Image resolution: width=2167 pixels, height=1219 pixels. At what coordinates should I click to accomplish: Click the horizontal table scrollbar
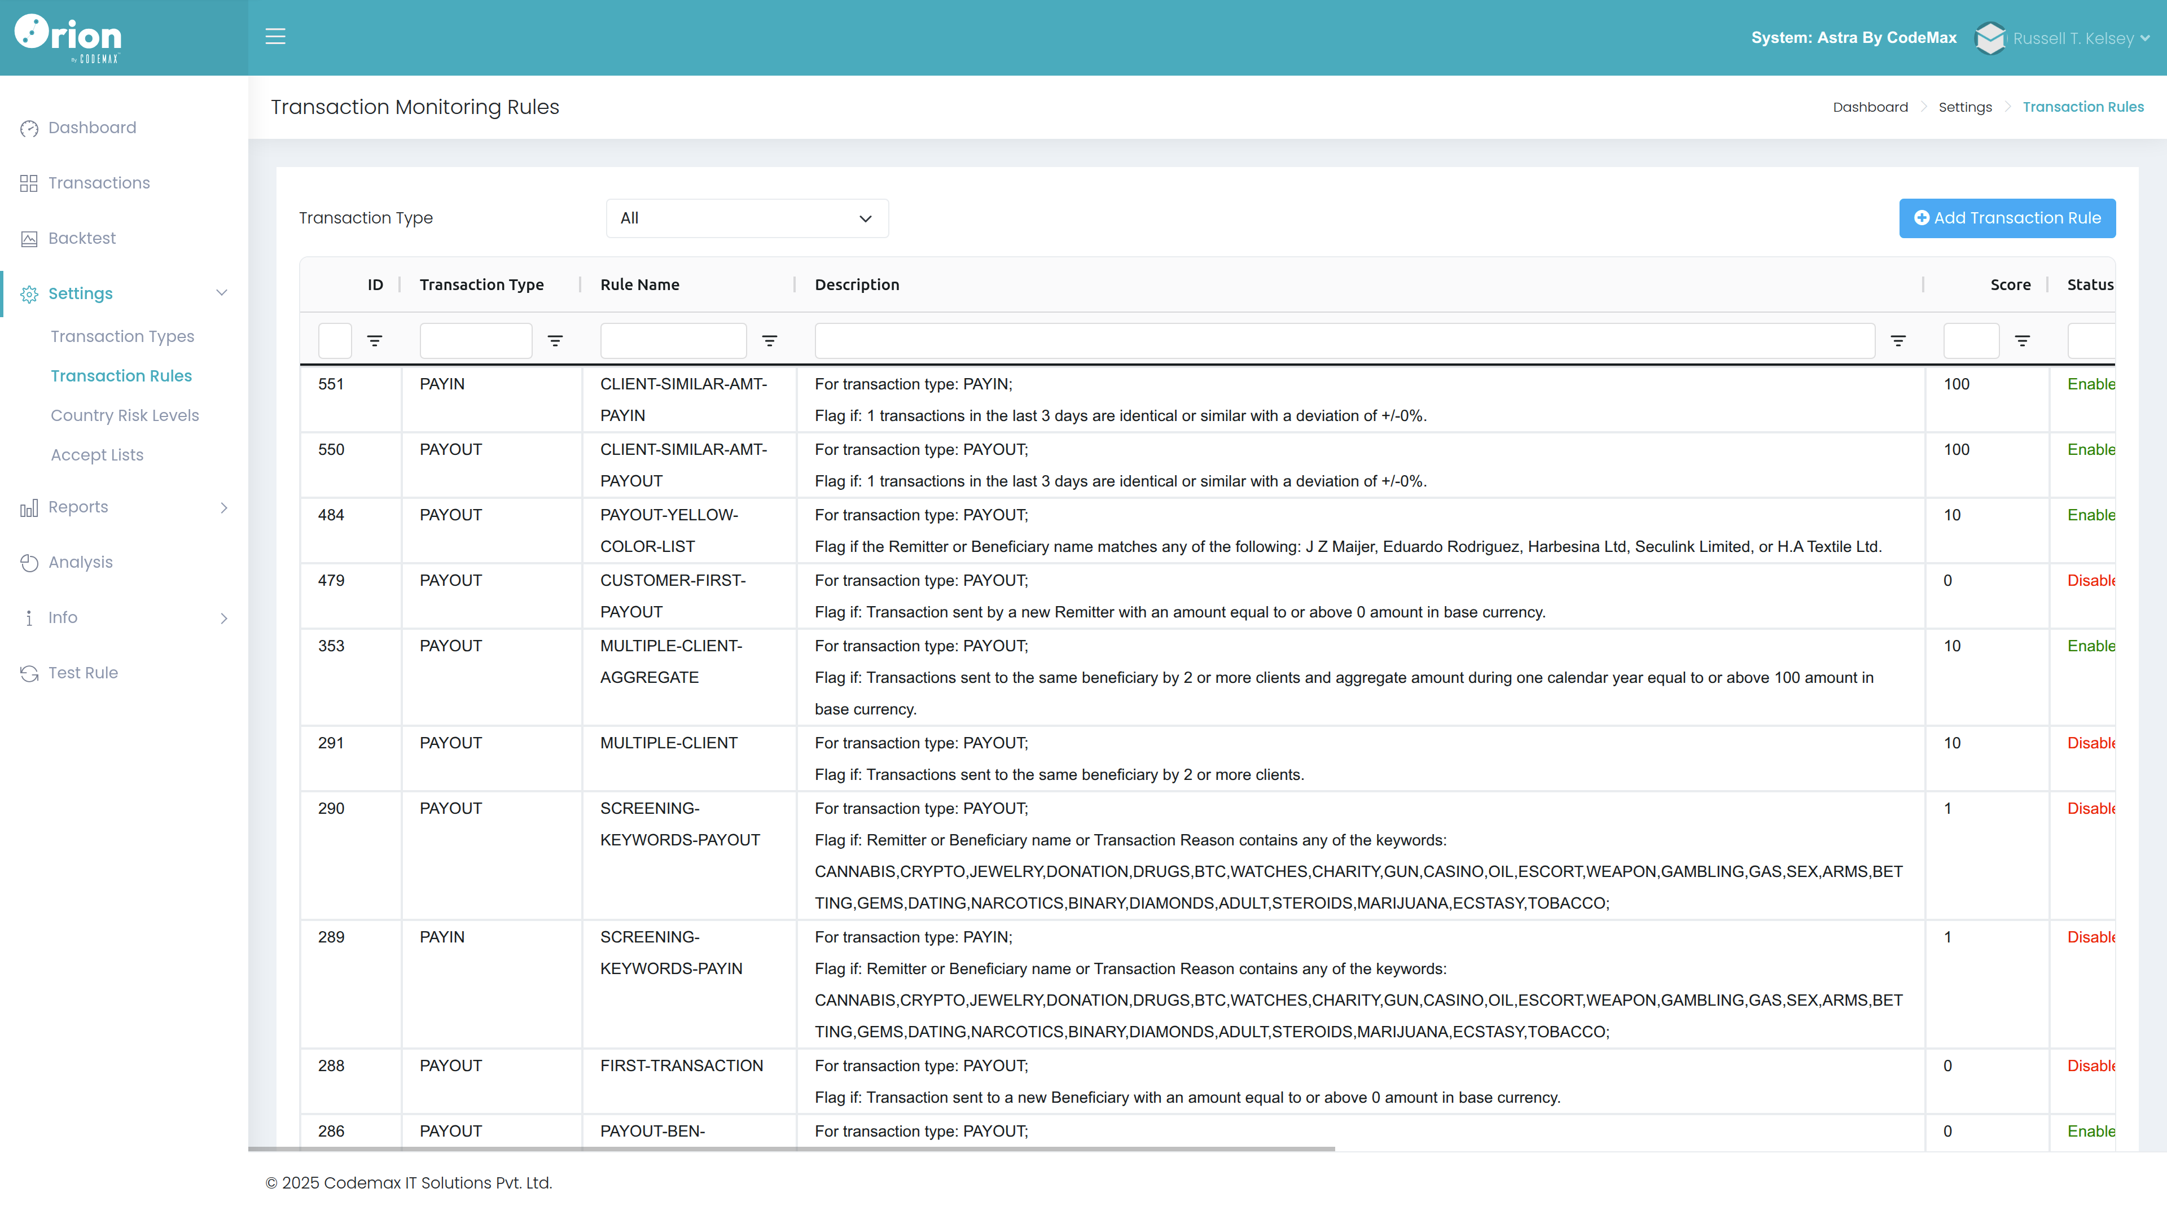tap(791, 1148)
